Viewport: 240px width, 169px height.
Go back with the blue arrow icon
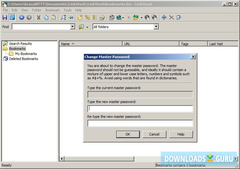point(22,17)
